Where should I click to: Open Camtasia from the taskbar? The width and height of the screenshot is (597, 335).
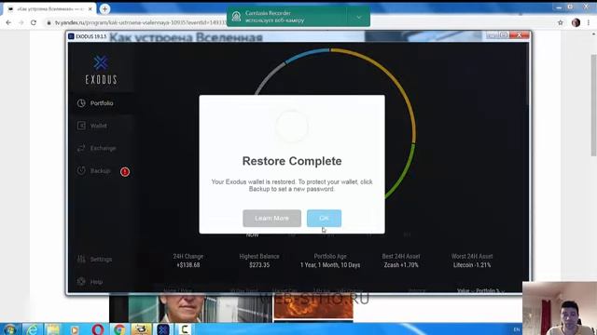pos(185,329)
